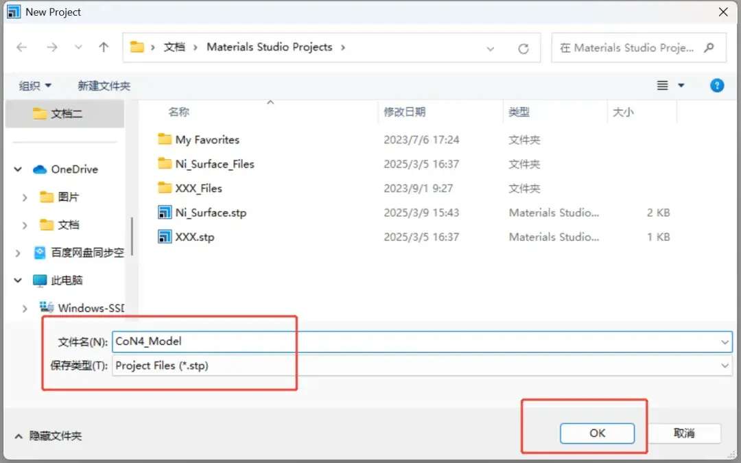Image resolution: width=741 pixels, height=463 pixels.
Task: Click the refresh icon in the address bar
Action: (x=524, y=48)
